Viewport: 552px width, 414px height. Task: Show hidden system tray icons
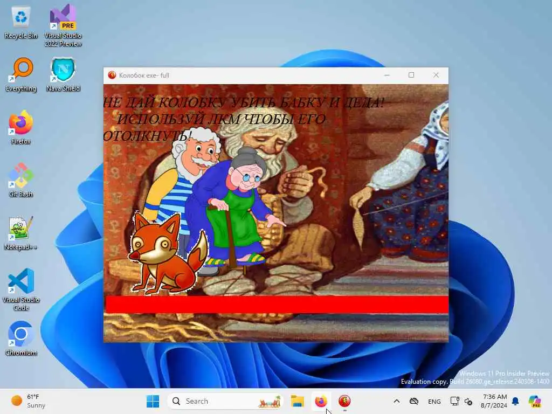coord(396,401)
